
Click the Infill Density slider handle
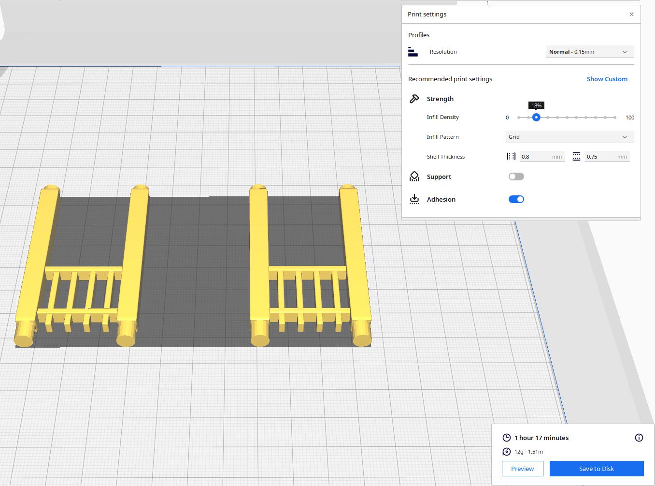coord(536,118)
